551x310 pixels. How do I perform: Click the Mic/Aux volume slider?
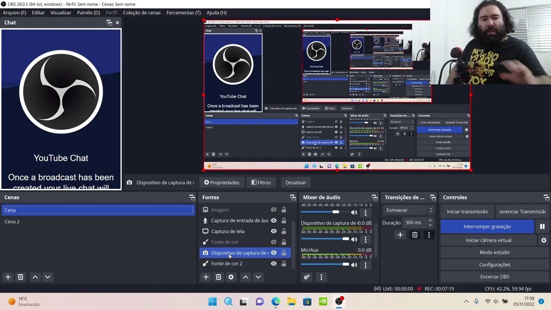(325, 264)
